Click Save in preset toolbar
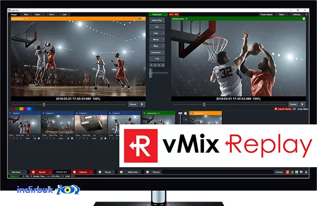 pos(51,14)
